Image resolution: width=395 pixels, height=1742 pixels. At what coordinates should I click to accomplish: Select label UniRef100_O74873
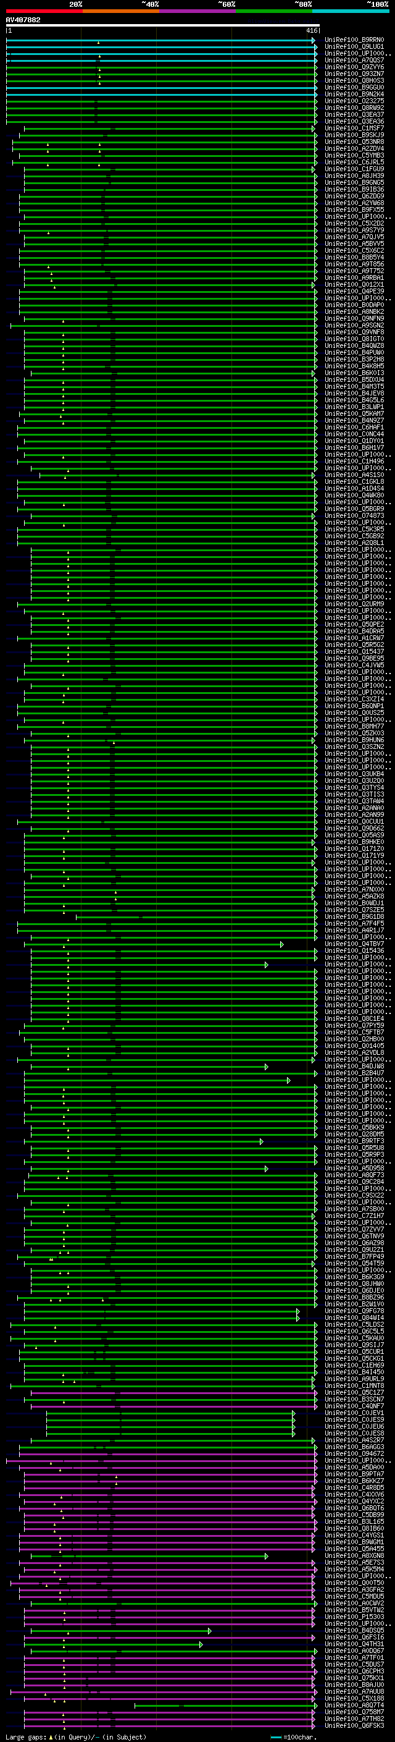point(354,515)
